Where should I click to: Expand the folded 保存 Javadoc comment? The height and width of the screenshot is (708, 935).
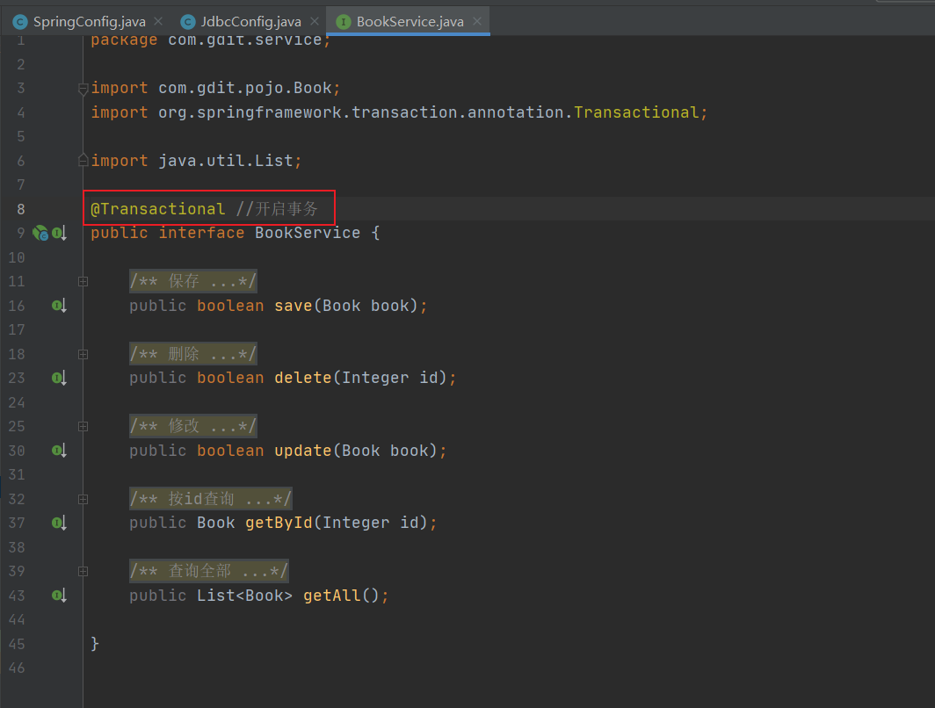coord(83,281)
